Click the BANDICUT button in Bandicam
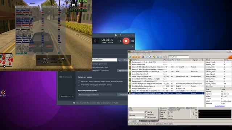This screenshot has width=232, height=130. point(67,96)
